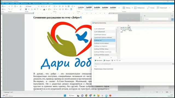Viewport: 175px width, 98px height.
Task: Remove macro with minus button
Action: [111, 58]
